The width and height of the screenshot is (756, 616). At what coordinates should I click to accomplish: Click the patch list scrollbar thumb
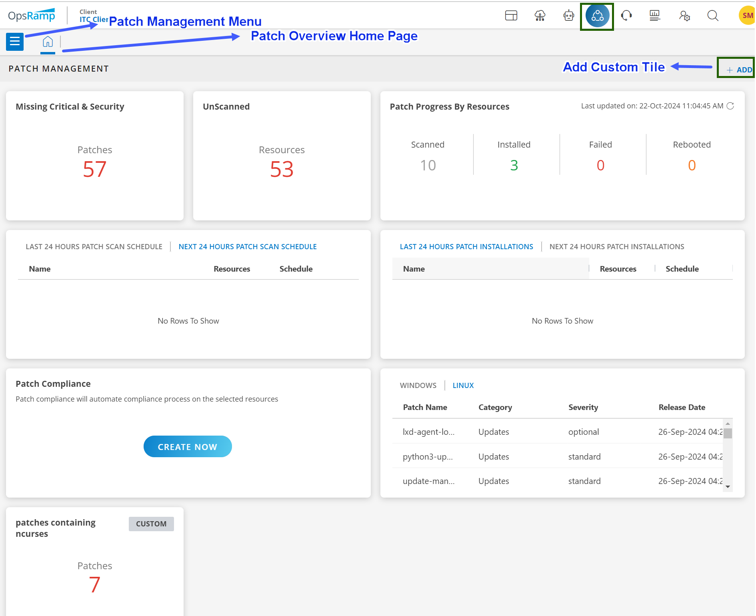(x=728, y=434)
